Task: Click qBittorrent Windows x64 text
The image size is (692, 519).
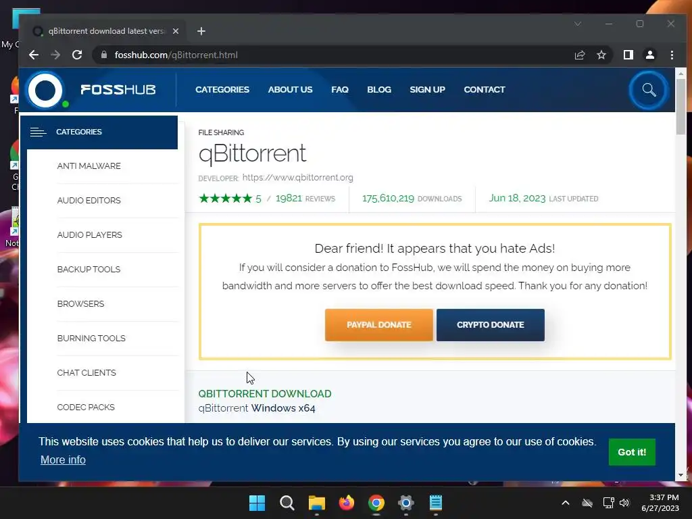Action: click(x=257, y=408)
